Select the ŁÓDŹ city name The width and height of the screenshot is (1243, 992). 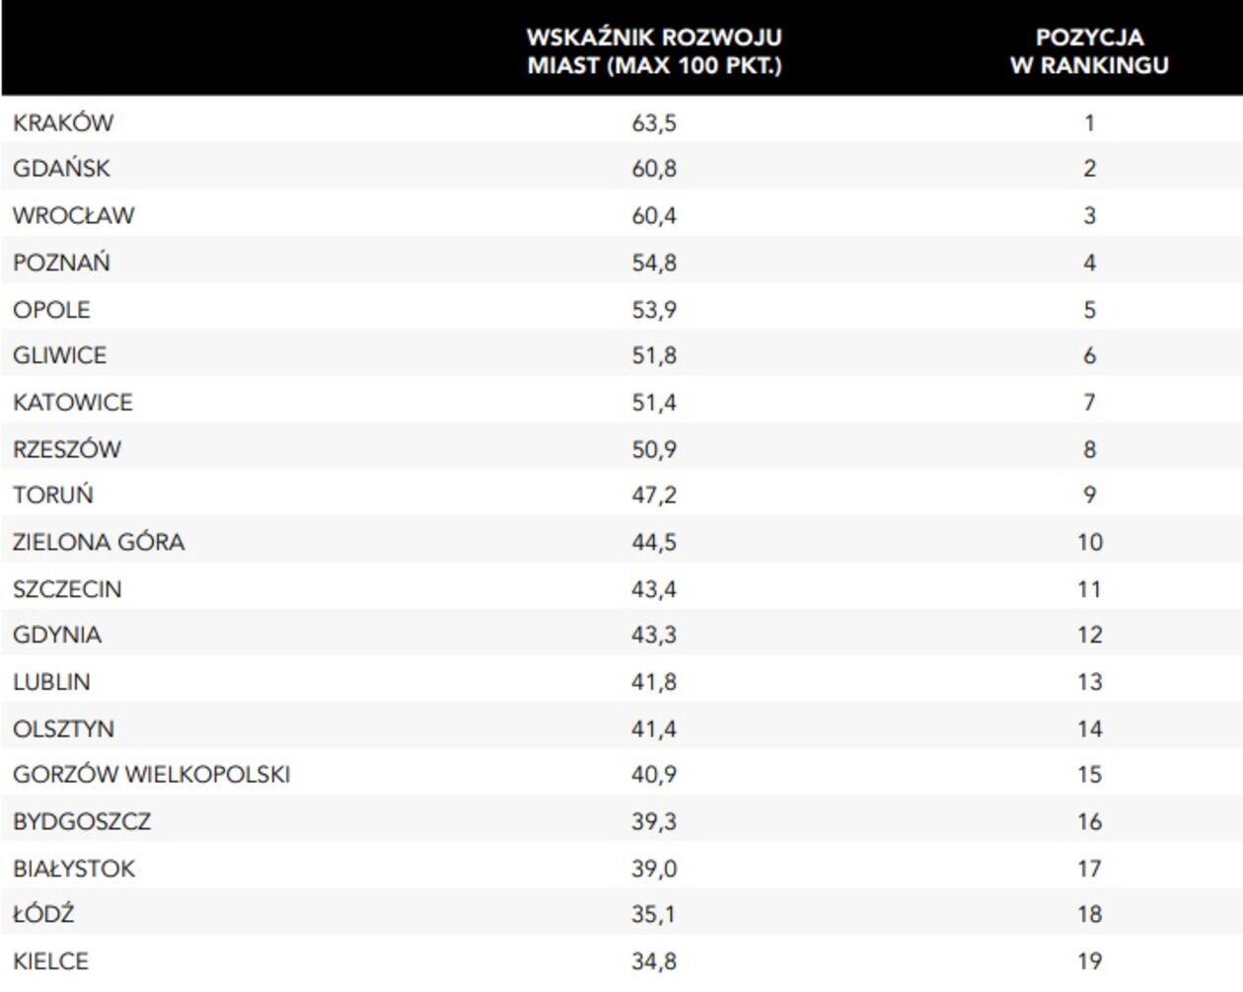coord(43,915)
